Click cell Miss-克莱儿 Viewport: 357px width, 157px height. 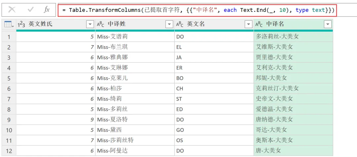[x=135, y=78]
